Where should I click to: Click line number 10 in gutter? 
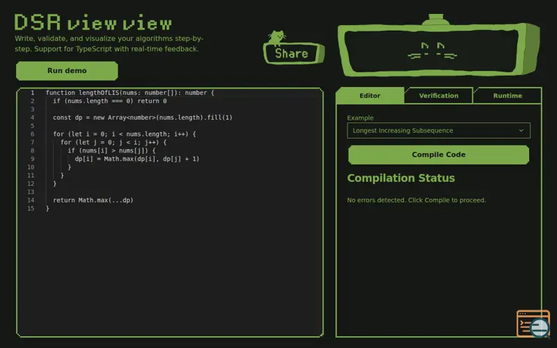(x=31, y=167)
